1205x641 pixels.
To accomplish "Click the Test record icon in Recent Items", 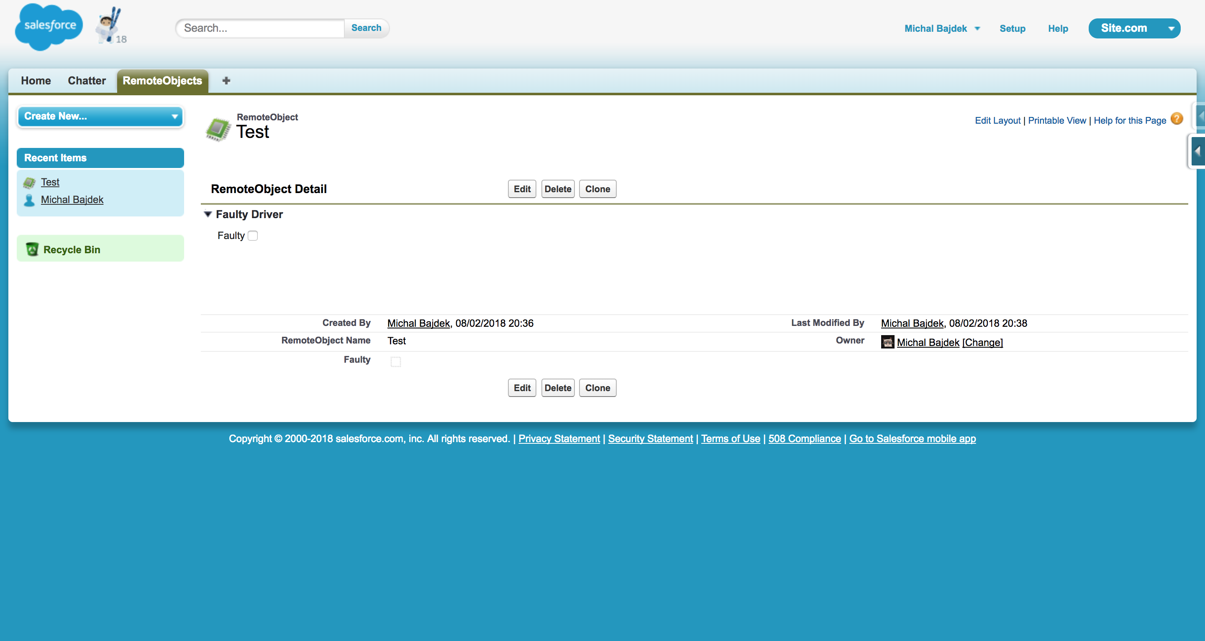I will coord(29,182).
